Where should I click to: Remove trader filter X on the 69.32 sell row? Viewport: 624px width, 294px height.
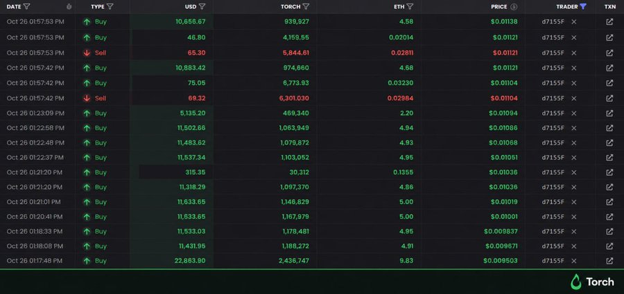coord(574,98)
